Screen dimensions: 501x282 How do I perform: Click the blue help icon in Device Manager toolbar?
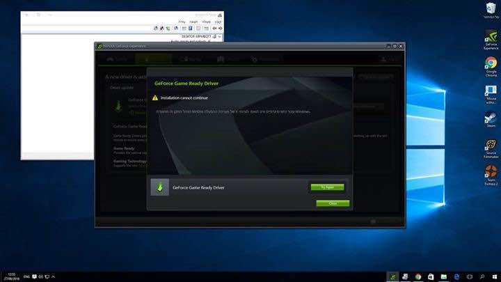click(x=191, y=29)
